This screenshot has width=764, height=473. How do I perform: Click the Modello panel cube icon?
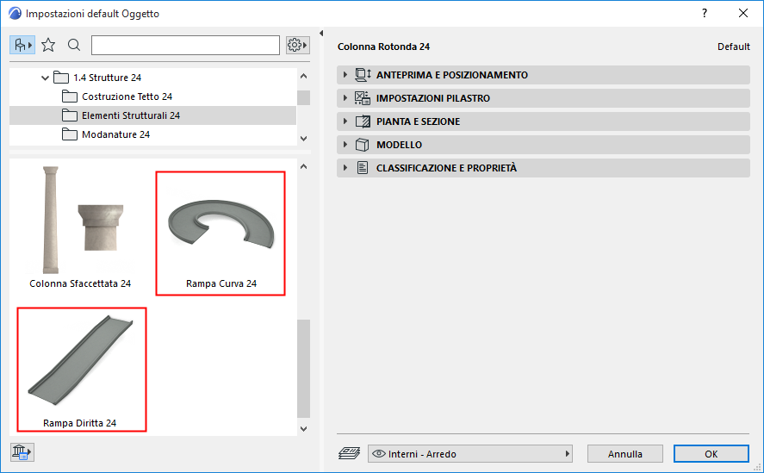(x=363, y=145)
